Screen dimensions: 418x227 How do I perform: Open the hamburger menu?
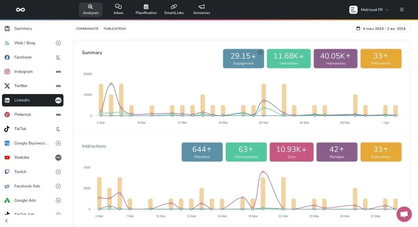tap(402, 10)
